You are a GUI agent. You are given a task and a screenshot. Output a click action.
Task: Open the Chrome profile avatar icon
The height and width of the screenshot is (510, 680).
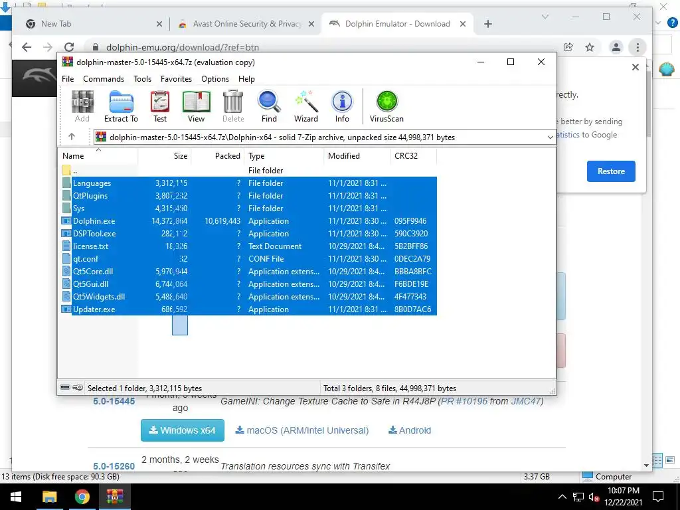pyautogui.click(x=616, y=47)
